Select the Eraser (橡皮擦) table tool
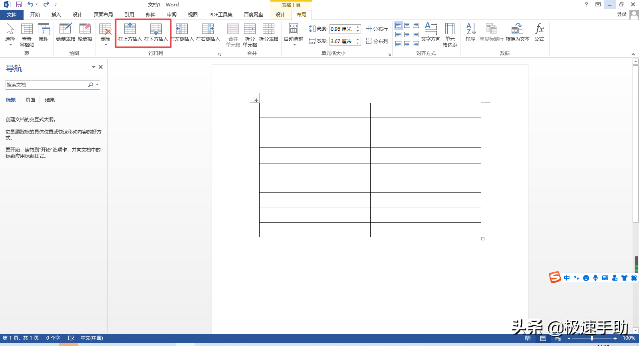The image size is (639, 346). coord(85,32)
